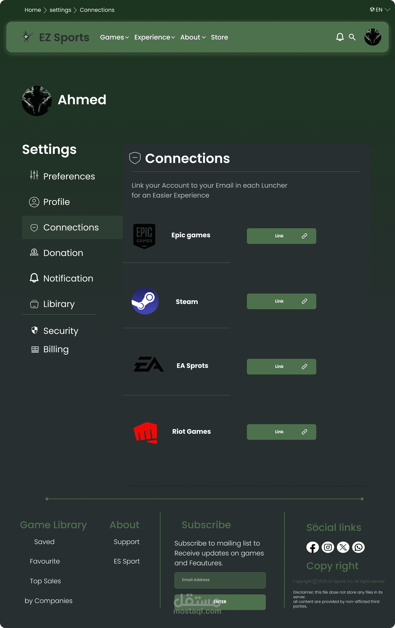Click the EZ Sports star logo
This screenshot has height=628, width=395.
click(26, 37)
